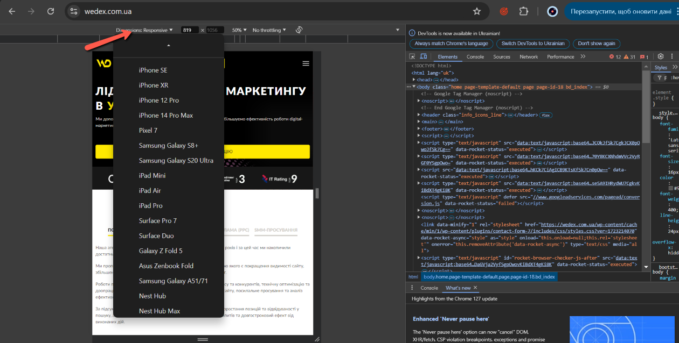Open the Performance tab
Image resolution: width=679 pixels, height=343 pixels.
click(x=560, y=56)
